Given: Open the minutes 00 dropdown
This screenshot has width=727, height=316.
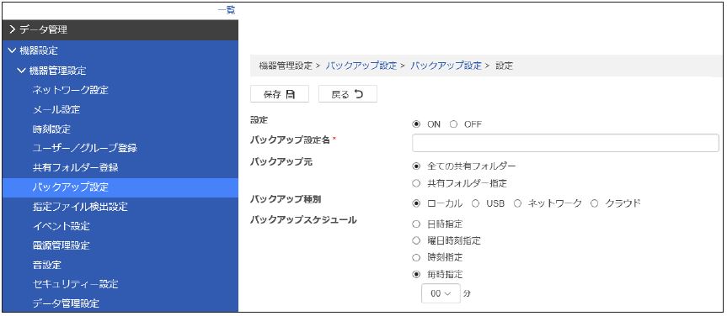Looking at the screenshot, I should click(x=441, y=293).
